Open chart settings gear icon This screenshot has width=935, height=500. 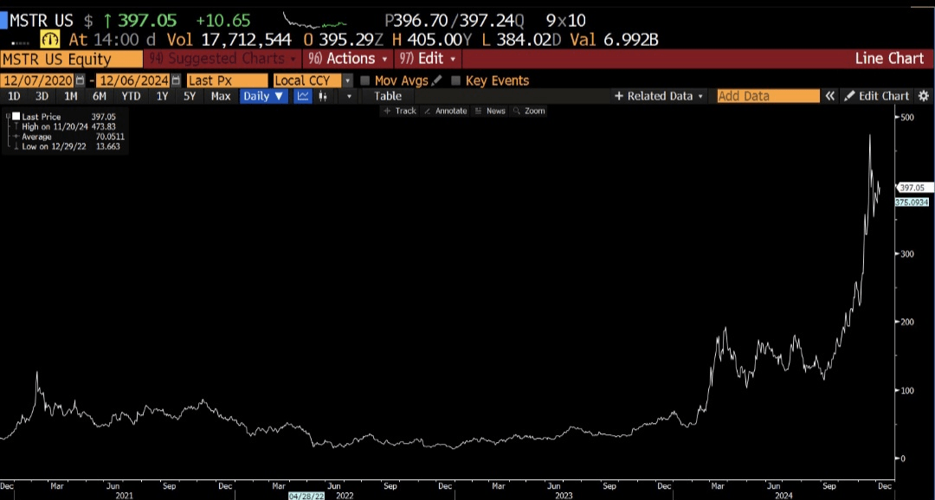pos(924,96)
